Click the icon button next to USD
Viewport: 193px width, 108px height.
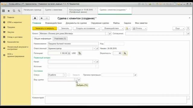tap(80, 53)
